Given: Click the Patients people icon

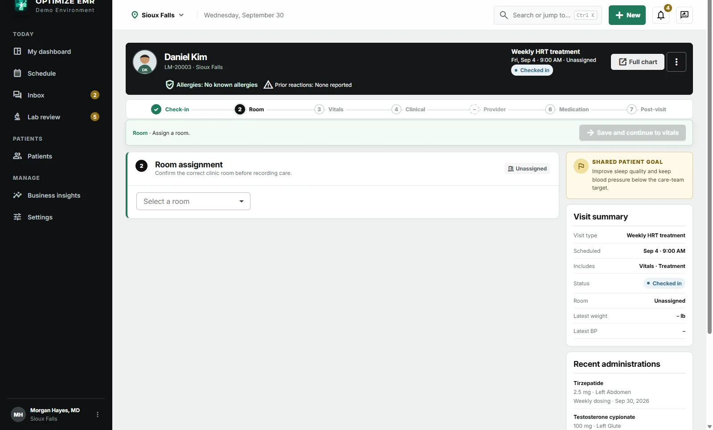Looking at the screenshot, I should point(17,156).
